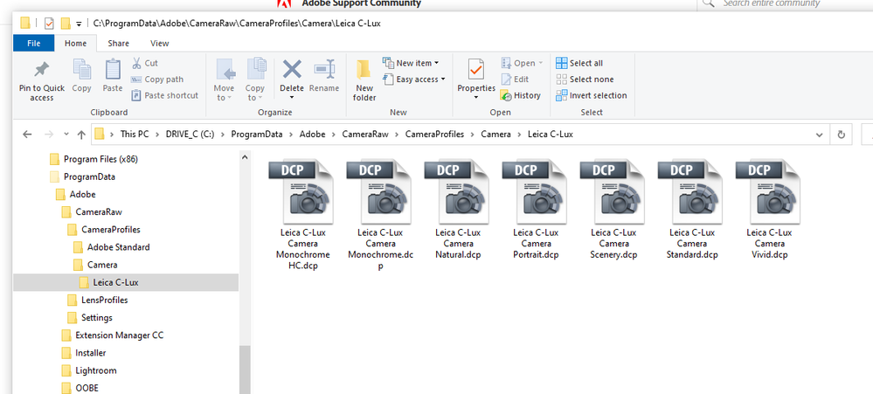Click Camera breadcrumb segment

pyautogui.click(x=495, y=135)
